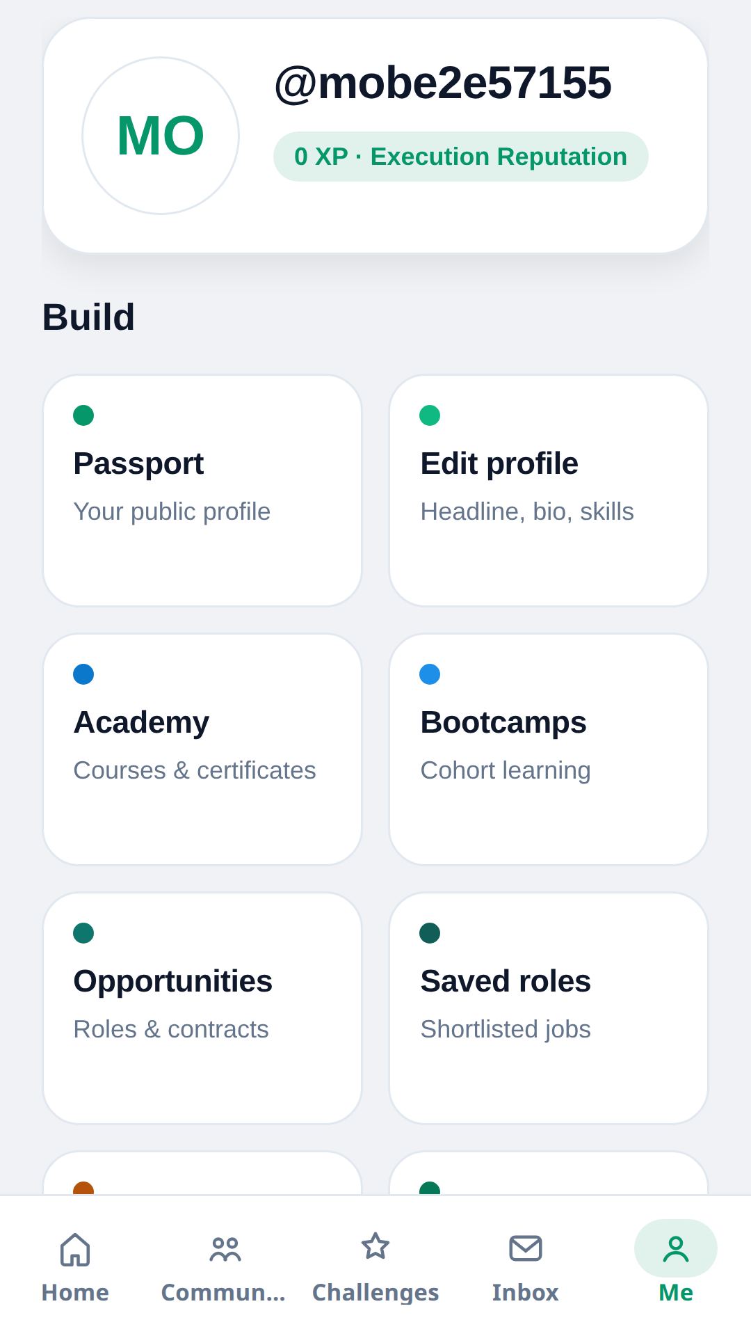The image size is (751, 1336).
Task: Switch to the Challenges tab label
Action: click(x=375, y=1293)
